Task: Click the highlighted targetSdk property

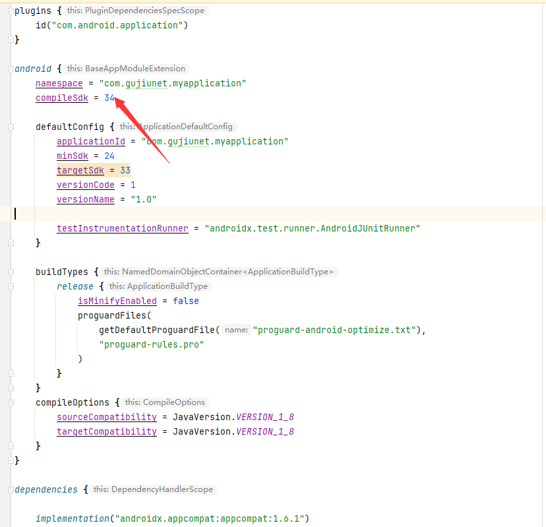Action: pos(80,171)
